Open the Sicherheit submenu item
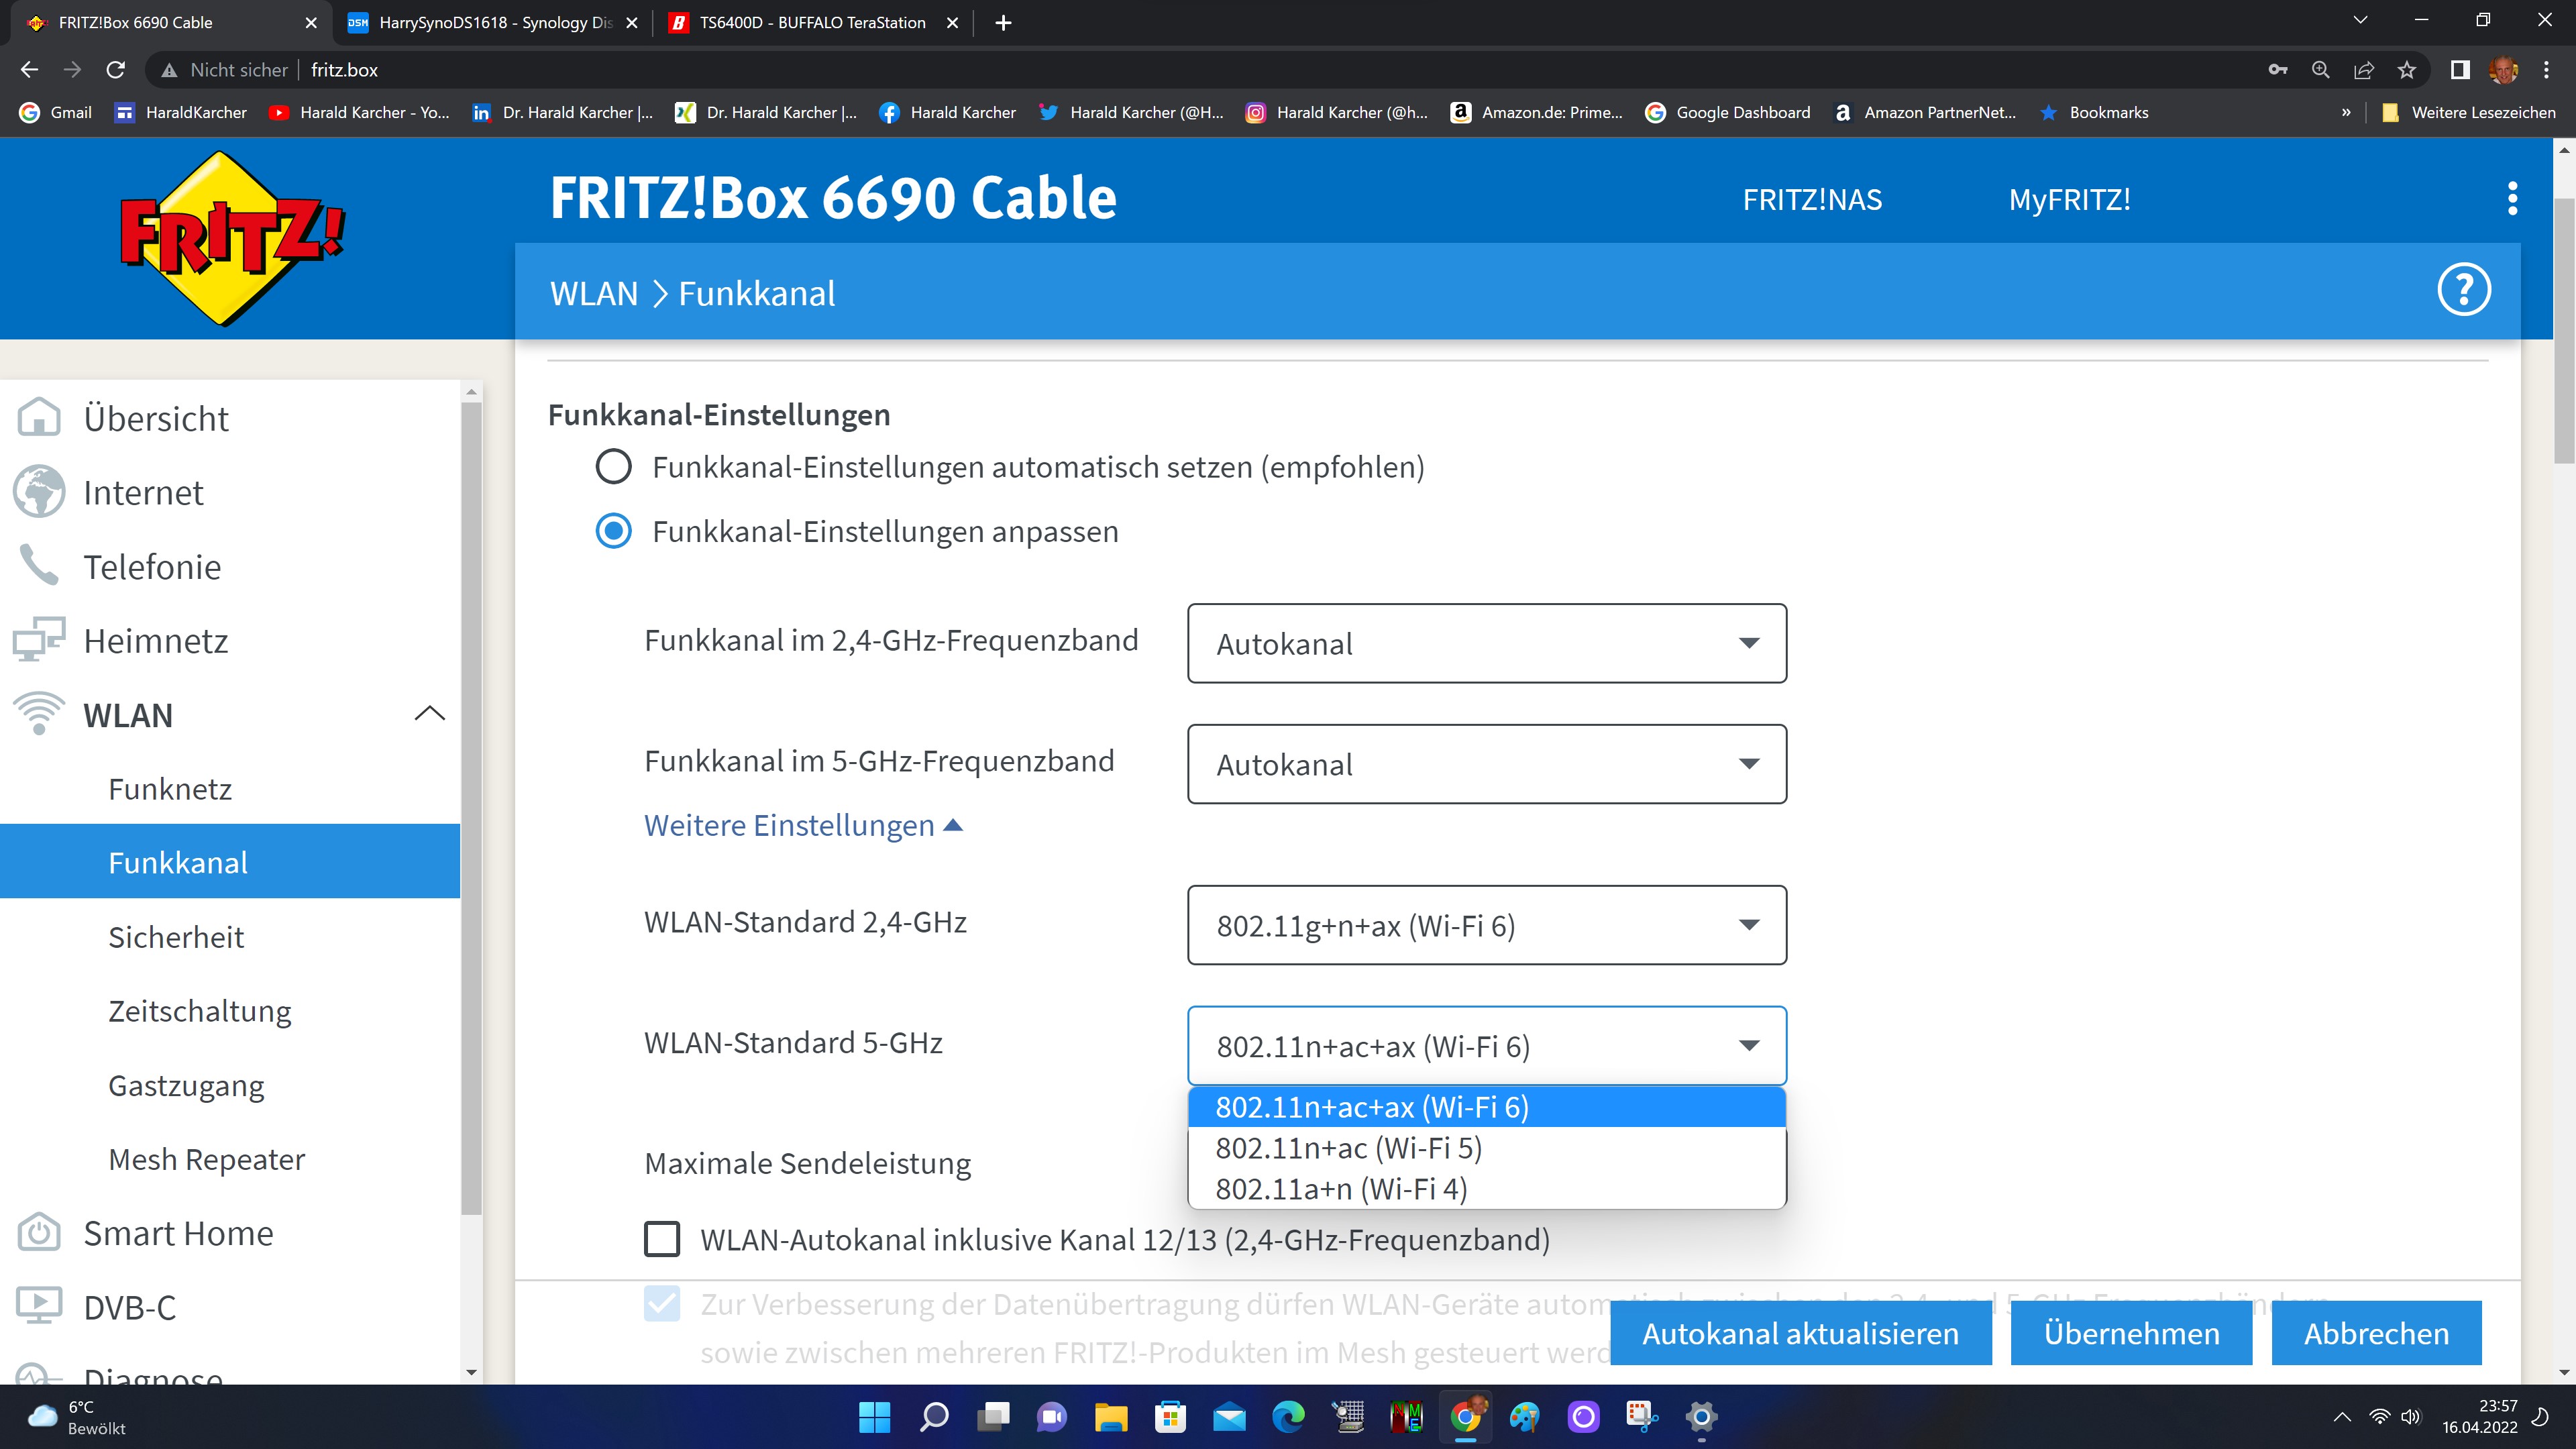This screenshot has width=2576, height=1449. [x=176, y=937]
